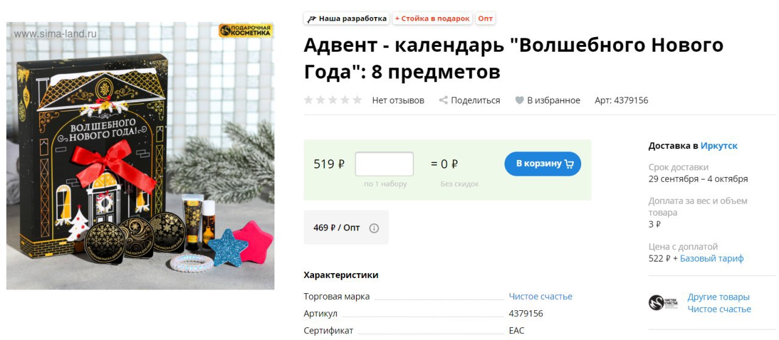
Task: Change the delivery city Иркутск
Action: click(x=719, y=146)
